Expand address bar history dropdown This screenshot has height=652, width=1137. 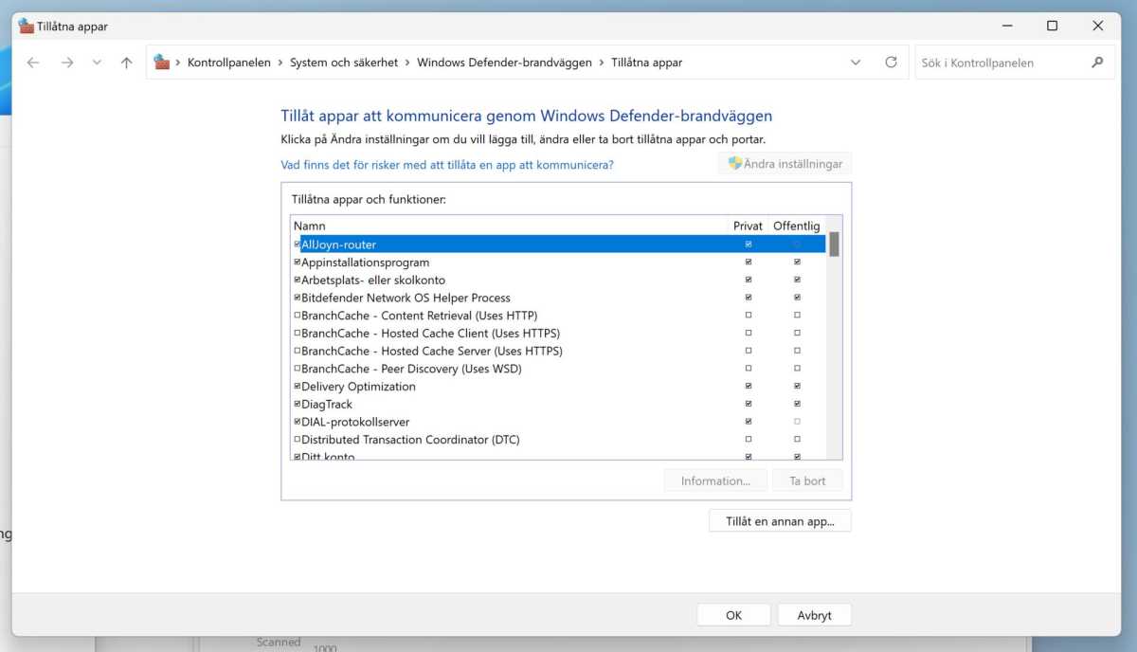pos(856,63)
